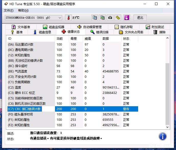The height and width of the screenshot is (150, 176).
Task: Click the data value 23866432
Action: pyautogui.click(x=110, y=93)
